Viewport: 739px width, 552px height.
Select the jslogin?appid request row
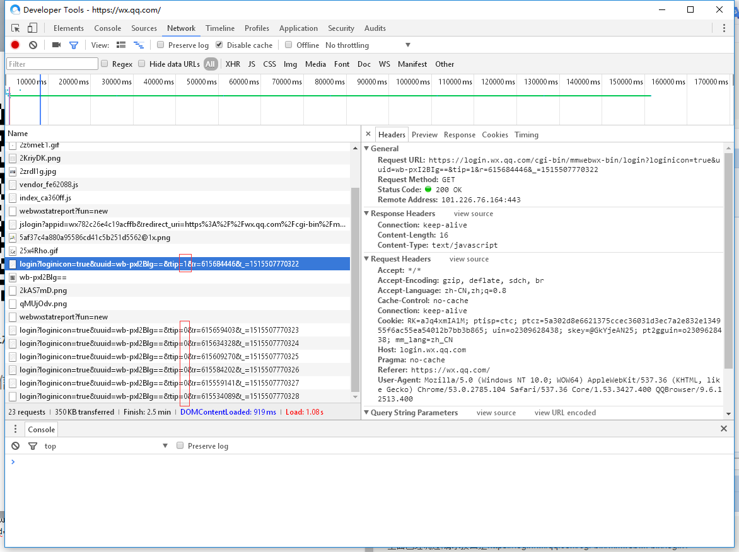[x=178, y=224]
